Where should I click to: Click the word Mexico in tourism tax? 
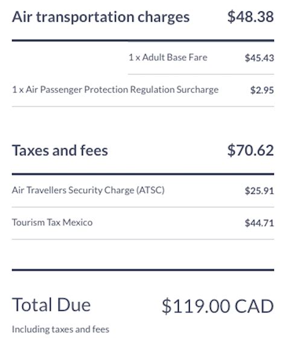point(77,223)
